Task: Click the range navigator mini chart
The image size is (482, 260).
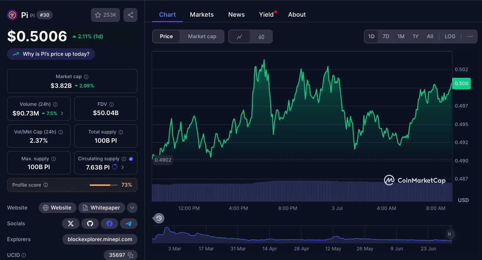Action: 302,235
